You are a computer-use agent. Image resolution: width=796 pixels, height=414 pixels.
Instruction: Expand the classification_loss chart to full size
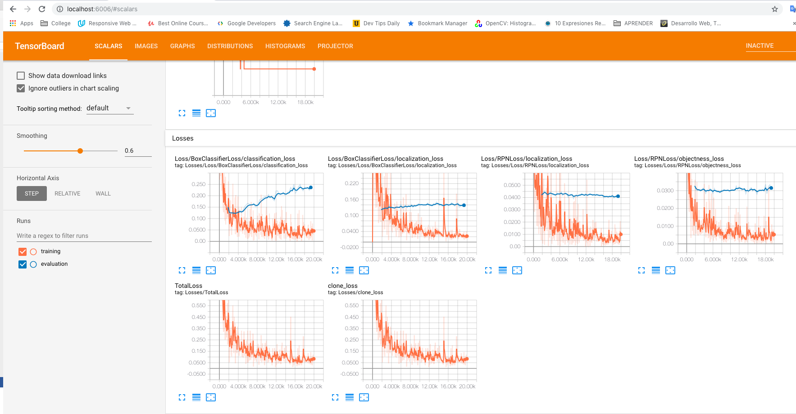click(182, 270)
